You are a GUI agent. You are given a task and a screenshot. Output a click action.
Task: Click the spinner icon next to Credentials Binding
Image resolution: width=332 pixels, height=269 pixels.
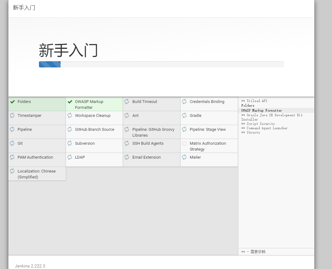185,101
